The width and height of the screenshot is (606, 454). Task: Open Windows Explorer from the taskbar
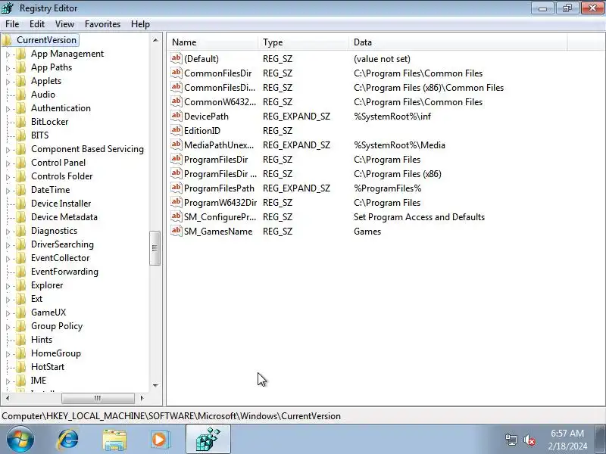click(114, 440)
